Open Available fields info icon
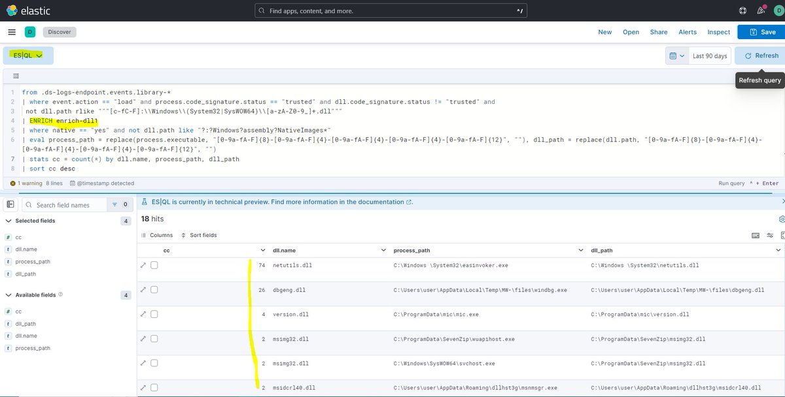The width and height of the screenshot is (785, 397). (61, 294)
